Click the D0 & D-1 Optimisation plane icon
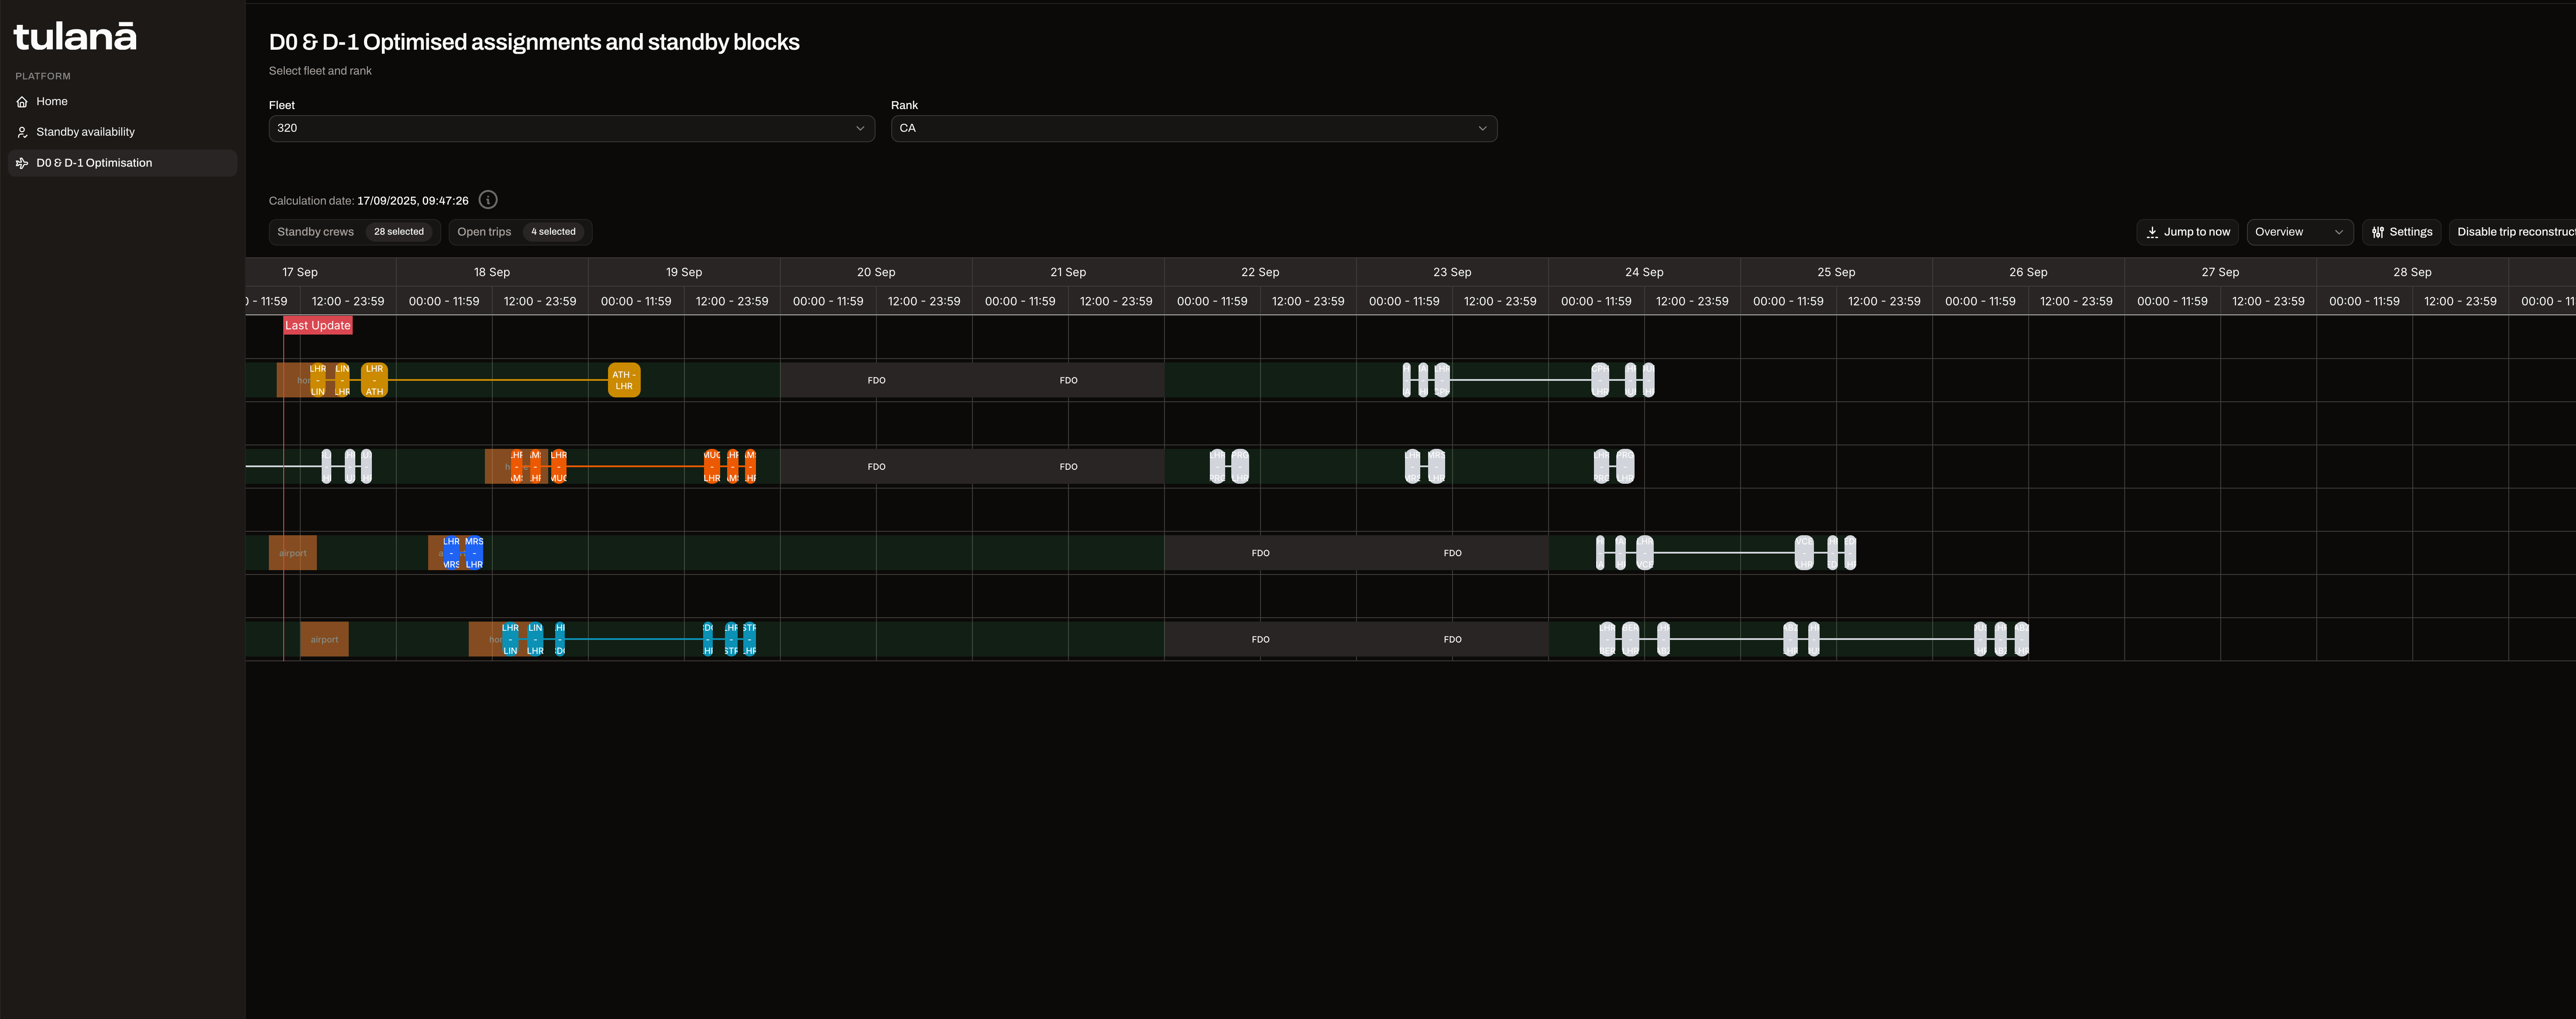2576x1019 pixels. (22, 163)
